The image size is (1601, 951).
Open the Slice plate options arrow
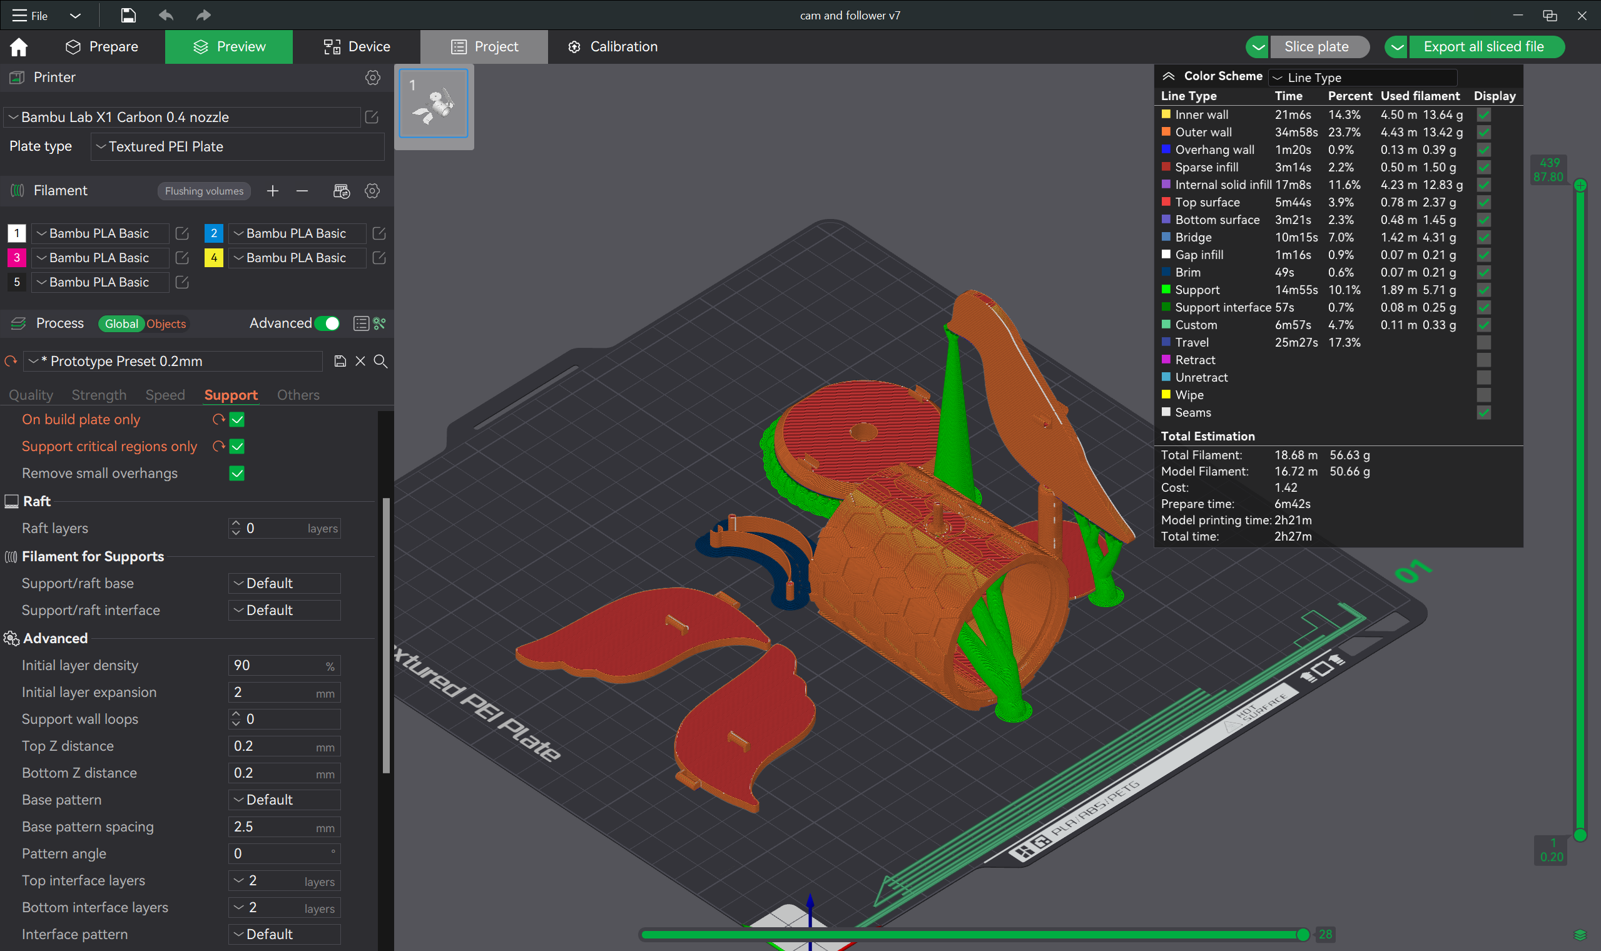pos(1258,47)
